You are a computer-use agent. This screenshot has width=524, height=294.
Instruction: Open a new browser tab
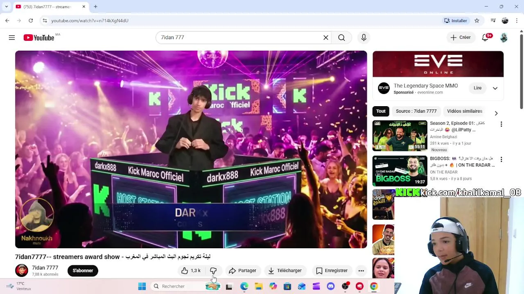coord(95,7)
